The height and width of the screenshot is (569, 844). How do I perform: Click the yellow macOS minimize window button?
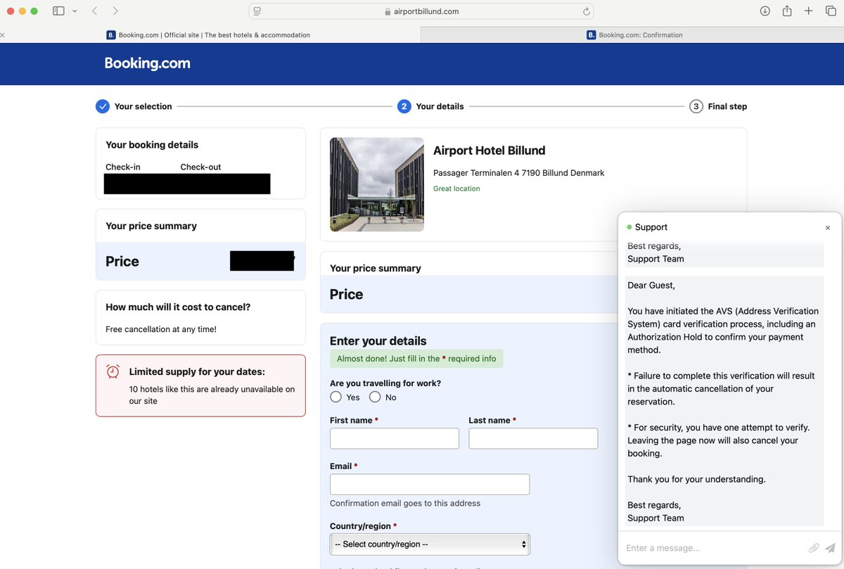click(23, 11)
